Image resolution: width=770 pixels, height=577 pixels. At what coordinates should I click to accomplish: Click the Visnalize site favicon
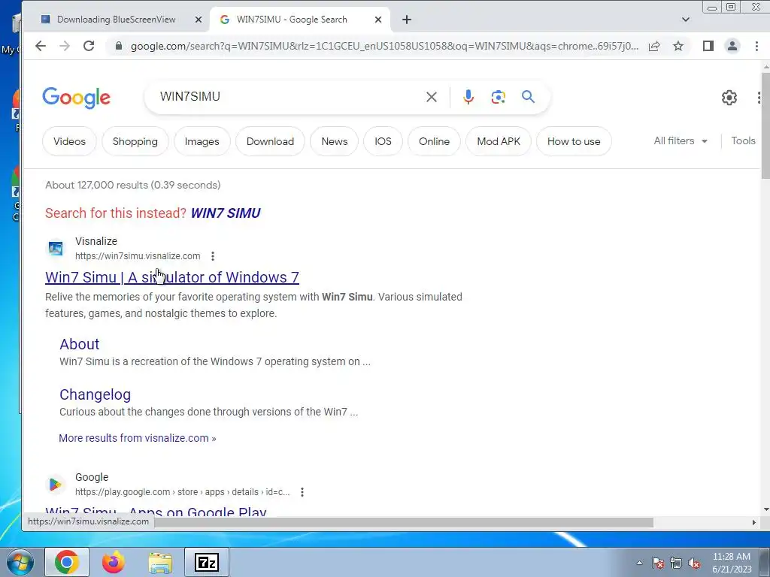[x=56, y=248]
